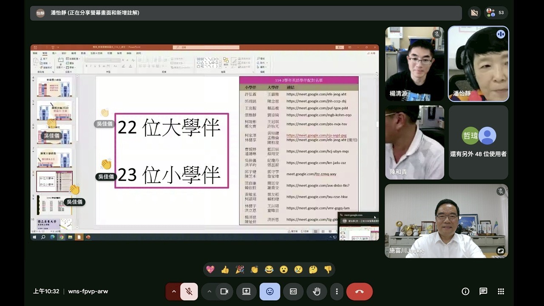544x306 pixels.
Task: Toggle the camera on or off
Action: coord(224,292)
